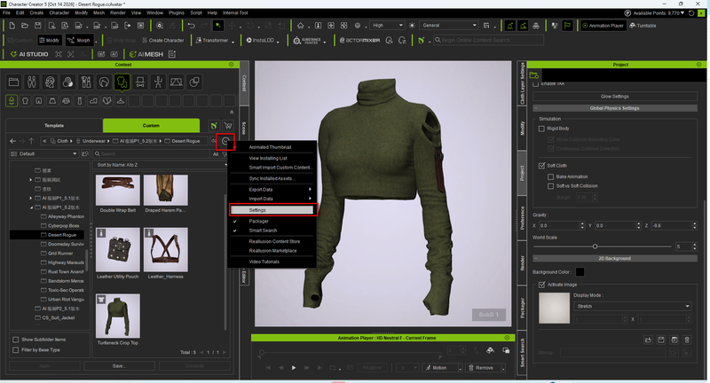The height and width of the screenshot is (383, 710).
Task: Click the AI Studio logo button
Action: 29,54
